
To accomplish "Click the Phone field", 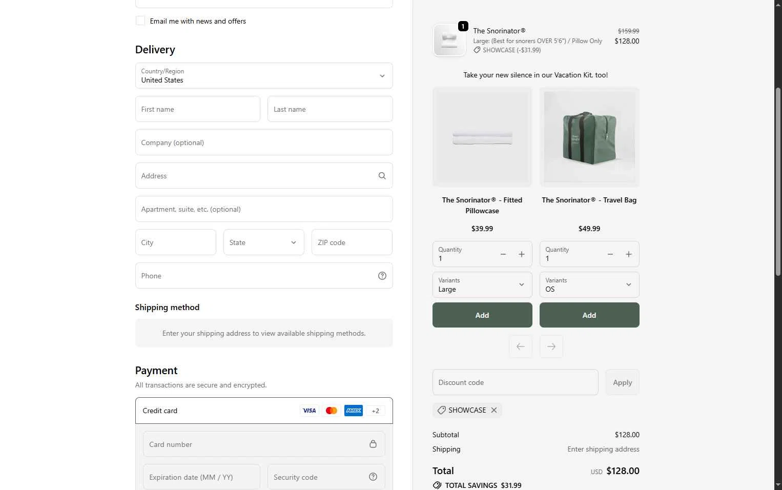I will point(264,276).
